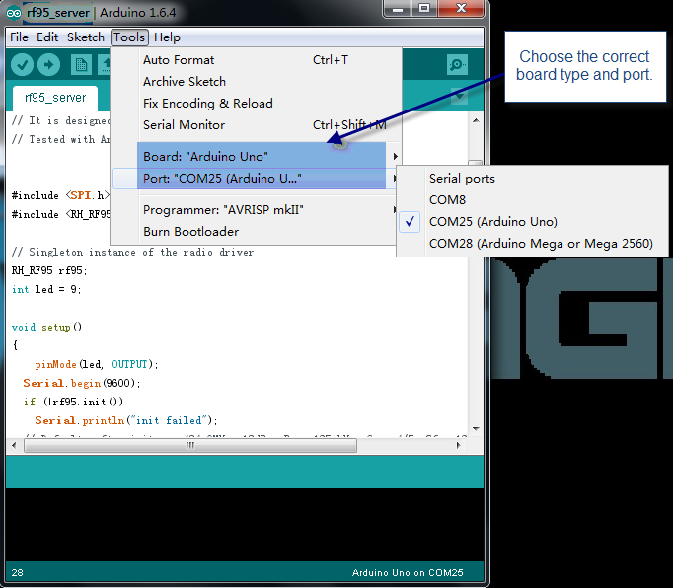Click the Arduino logo in title bar
This screenshot has height=588, width=673.
14,13
